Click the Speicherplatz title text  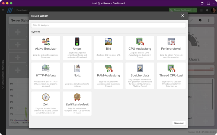[x=140, y=76]
